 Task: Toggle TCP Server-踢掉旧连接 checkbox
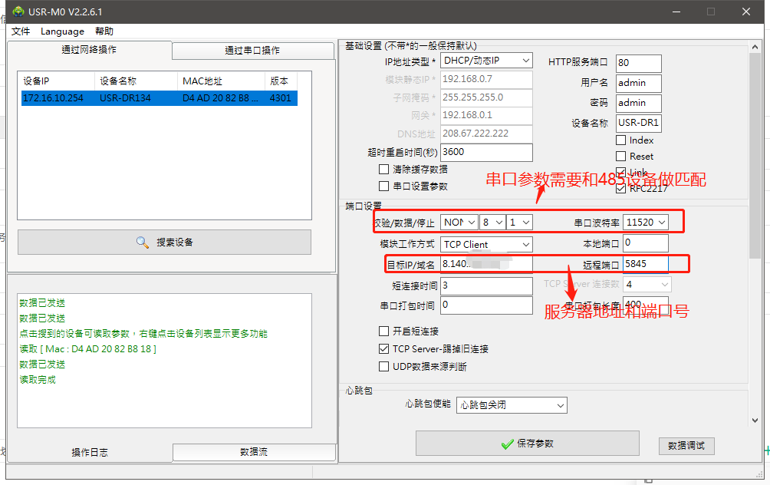[x=384, y=349]
